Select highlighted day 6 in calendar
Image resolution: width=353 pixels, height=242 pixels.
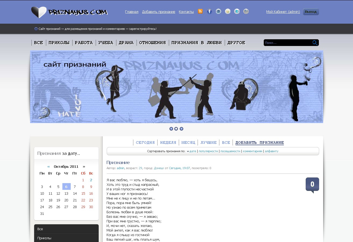(66, 187)
